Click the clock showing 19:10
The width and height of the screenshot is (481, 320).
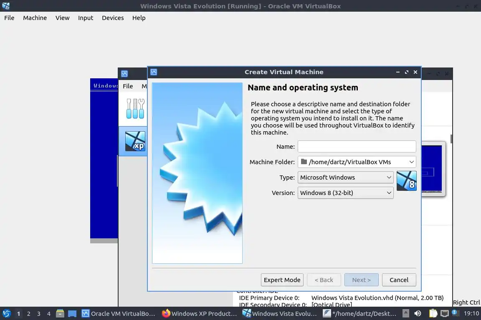pos(471,313)
